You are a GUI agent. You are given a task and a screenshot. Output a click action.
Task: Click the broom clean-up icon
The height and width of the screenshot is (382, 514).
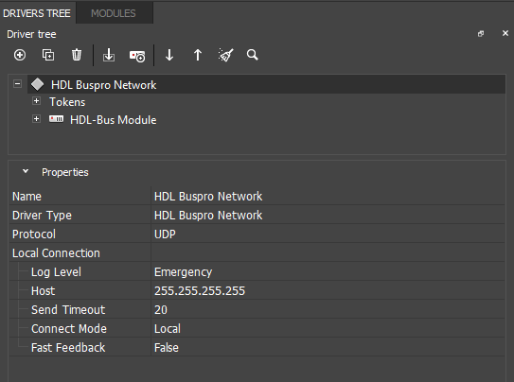(225, 55)
